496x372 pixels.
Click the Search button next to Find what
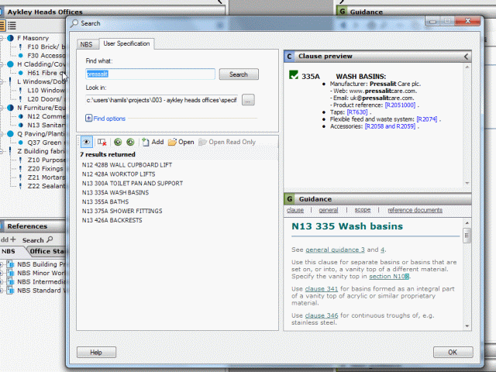click(239, 74)
